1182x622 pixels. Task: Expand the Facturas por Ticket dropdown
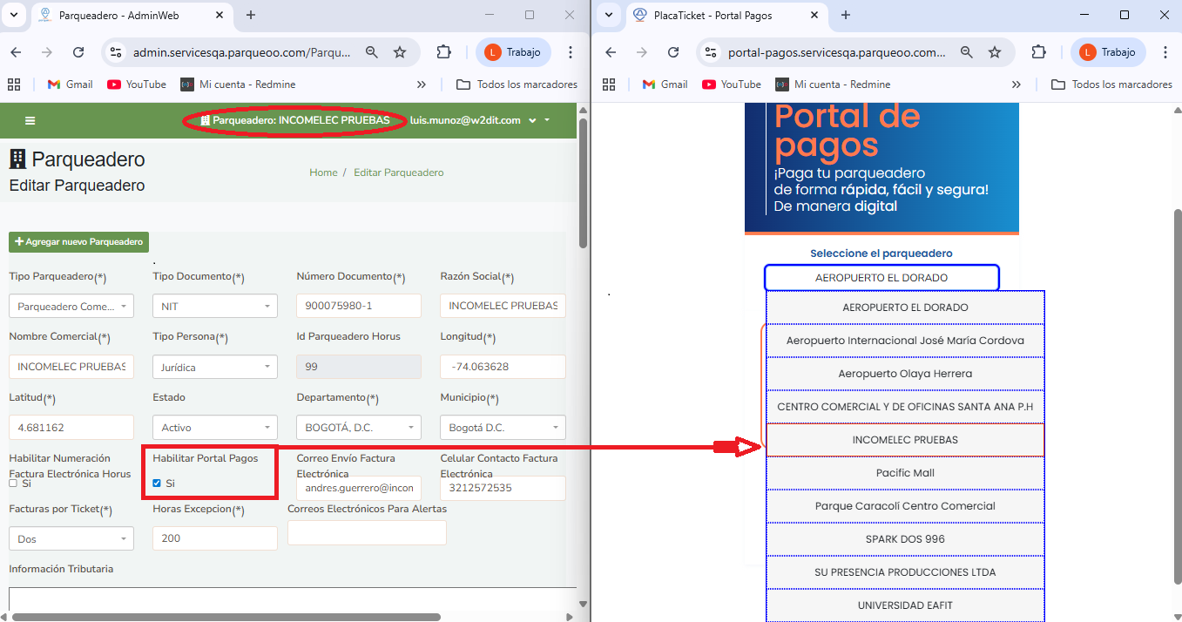click(71, 539)
